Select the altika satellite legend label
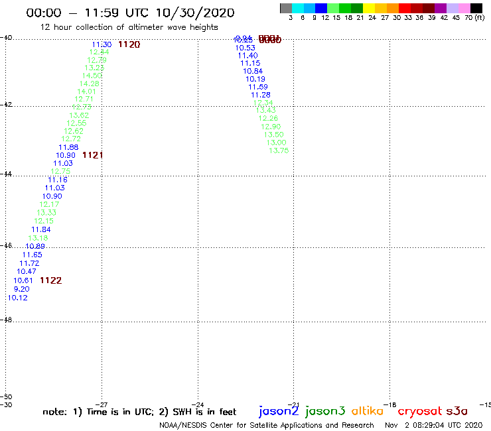Screen dimensions: 491x431 point(367,411)
